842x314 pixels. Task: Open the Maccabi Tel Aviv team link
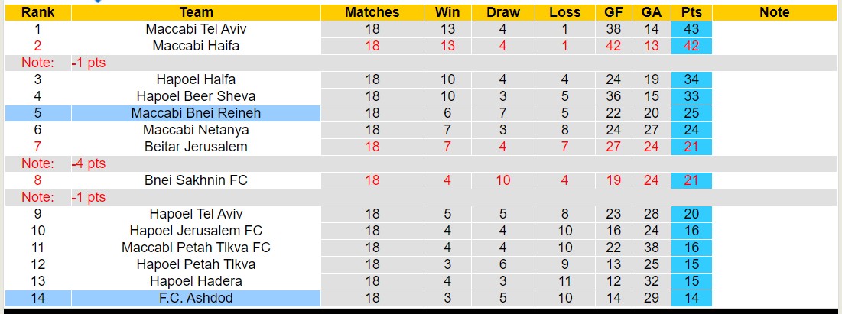[196, 29]
